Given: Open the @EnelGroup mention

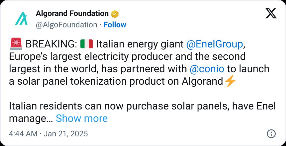Looking at the screenshot, I should (x=215, y=45).
